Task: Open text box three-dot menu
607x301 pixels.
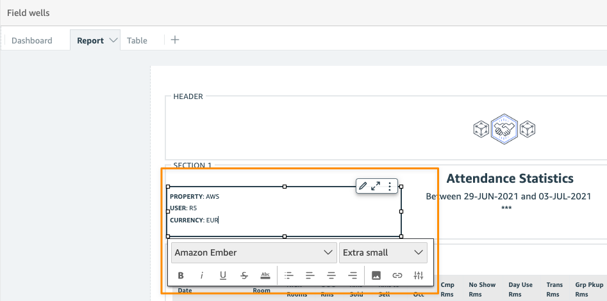Action: coord(390,187)
